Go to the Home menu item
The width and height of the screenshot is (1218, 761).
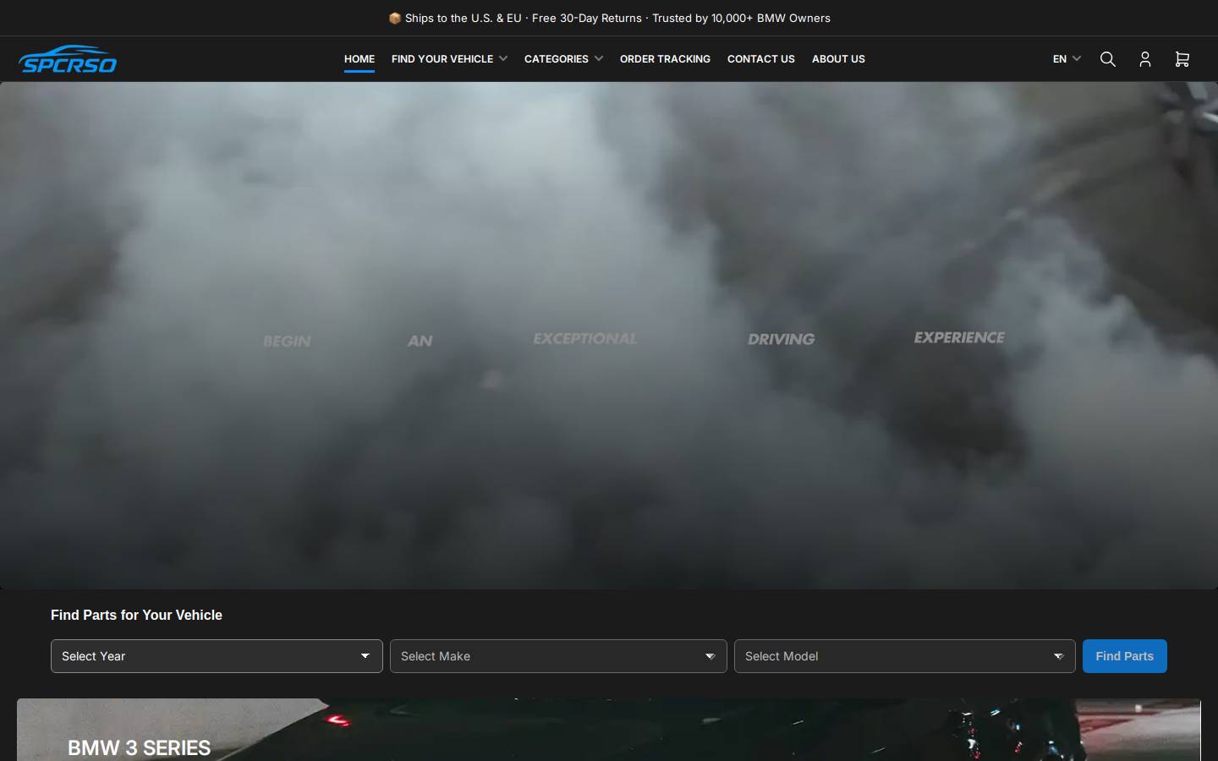pos(359,59)
